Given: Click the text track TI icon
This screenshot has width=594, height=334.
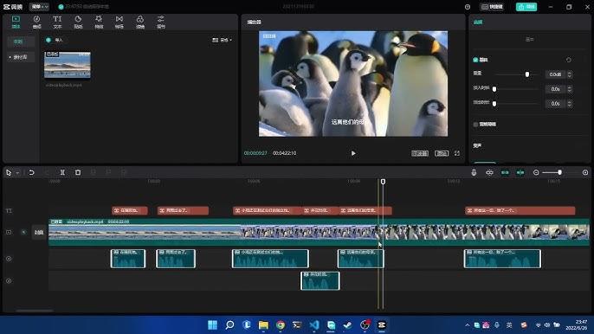Looking at the screenshot, I should click(x=9, y=210).
